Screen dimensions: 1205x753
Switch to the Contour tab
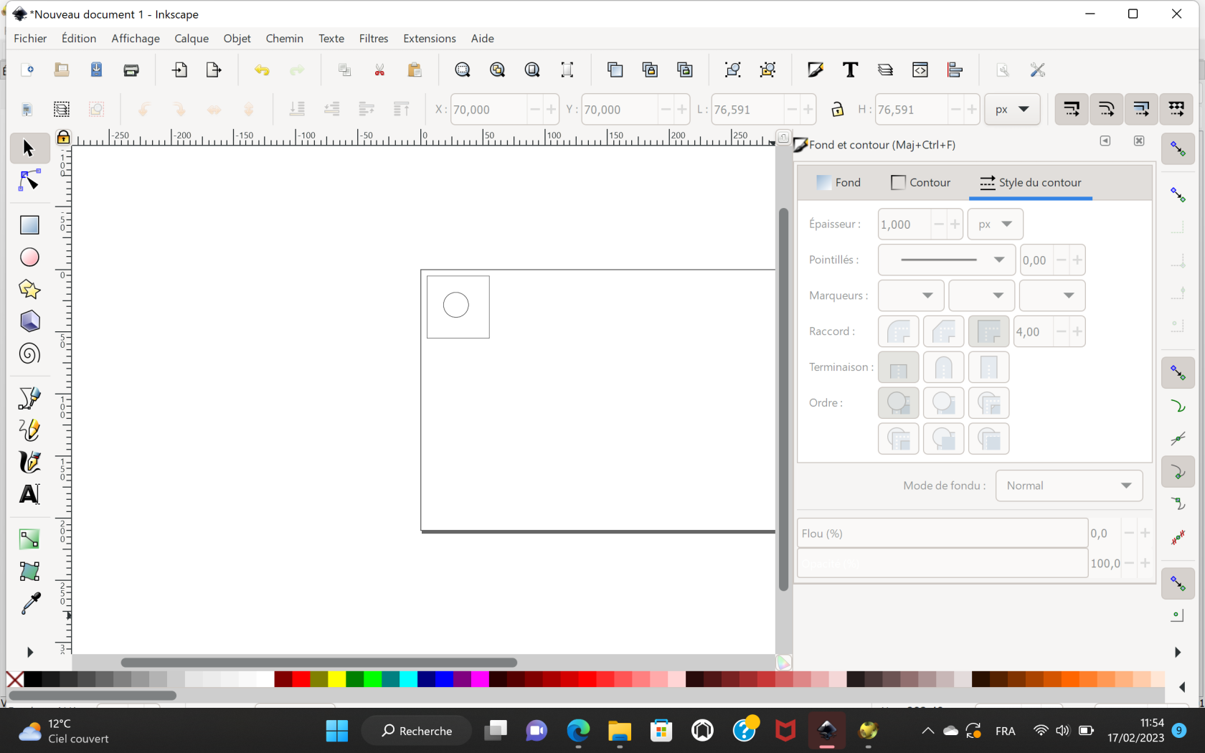click(921, 183)
